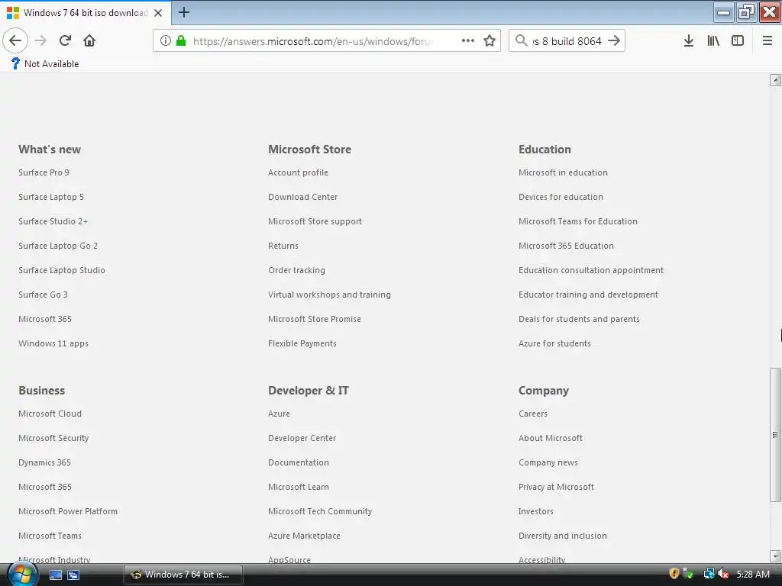Open Surface Pro 9 link
Screen dimensions: 782x586
(44, 172)
